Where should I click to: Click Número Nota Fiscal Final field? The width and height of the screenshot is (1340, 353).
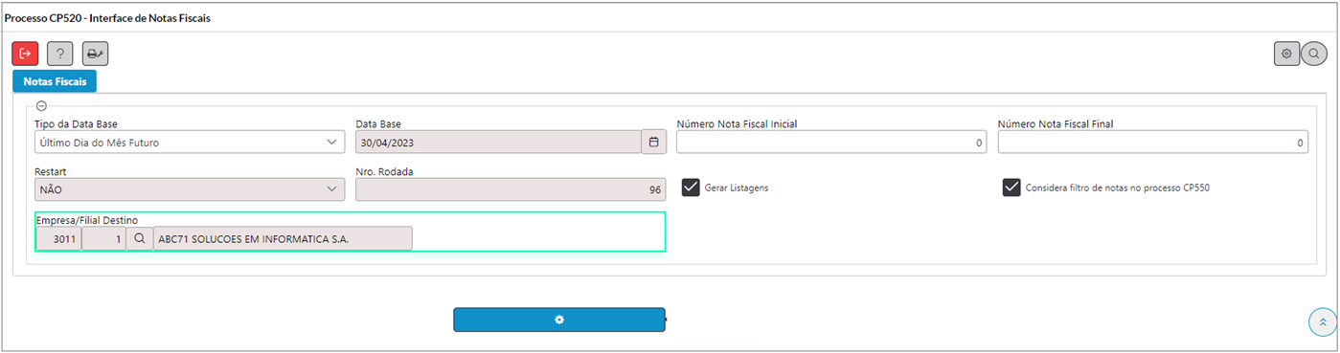(x=1152, y=142)
